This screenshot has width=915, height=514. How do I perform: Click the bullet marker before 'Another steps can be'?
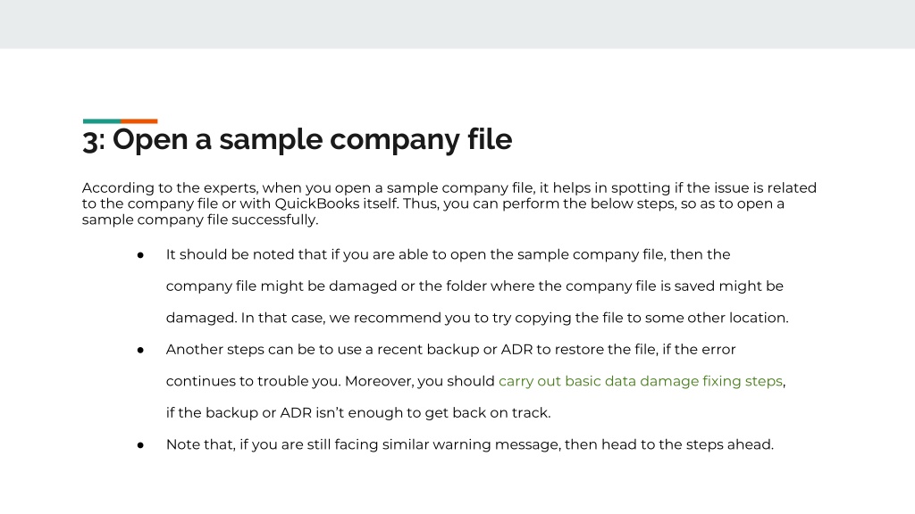140,350
